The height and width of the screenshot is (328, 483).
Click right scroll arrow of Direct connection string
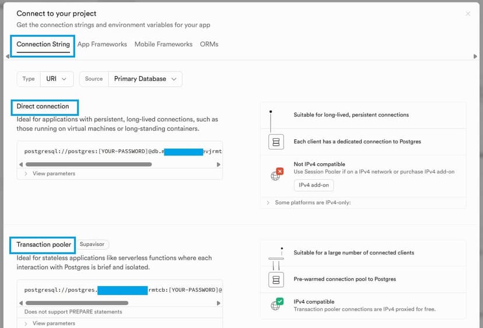click(x=219, y=165)
